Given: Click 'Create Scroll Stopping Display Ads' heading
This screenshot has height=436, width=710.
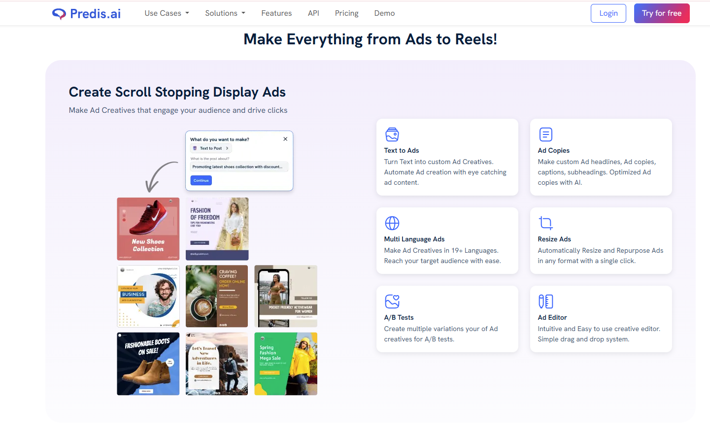Looking at the screenshot, I should [x=177, y=92].
